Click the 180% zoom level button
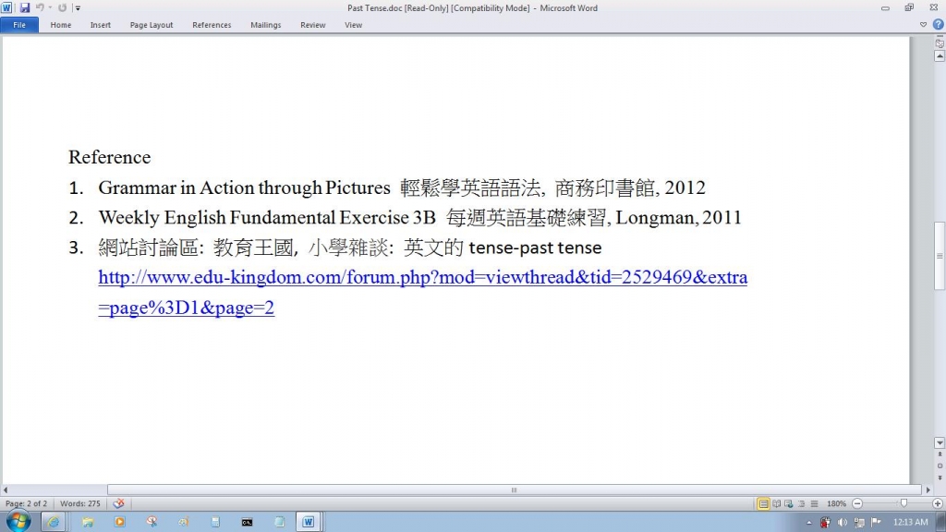Screen dimensions: 946x532 tap(836, 503)
